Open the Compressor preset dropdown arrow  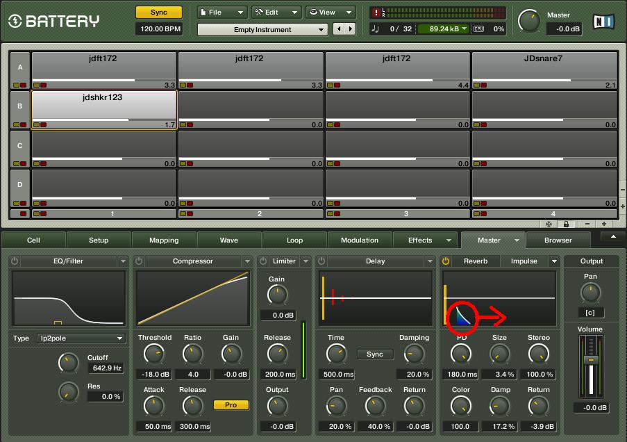tap(247, 261)
